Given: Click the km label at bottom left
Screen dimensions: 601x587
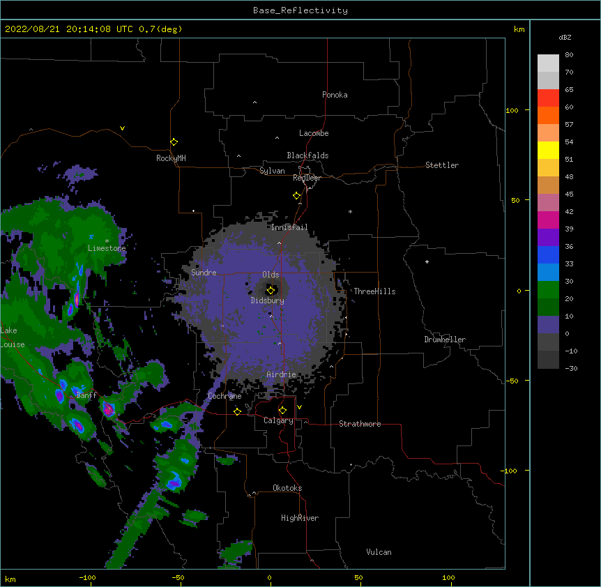Looking at the screenshot, I should click(10, 579).
